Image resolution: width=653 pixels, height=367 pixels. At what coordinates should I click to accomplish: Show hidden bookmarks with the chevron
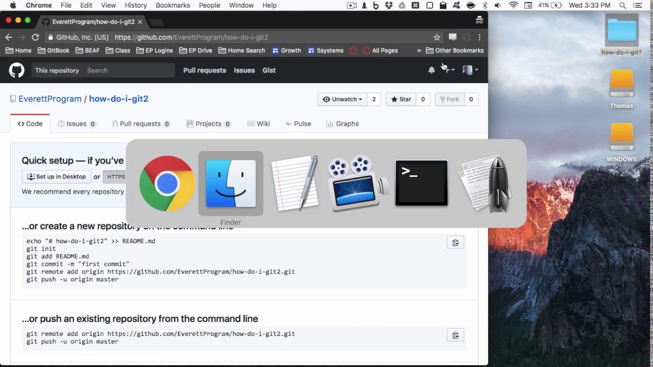click(419, 50)
